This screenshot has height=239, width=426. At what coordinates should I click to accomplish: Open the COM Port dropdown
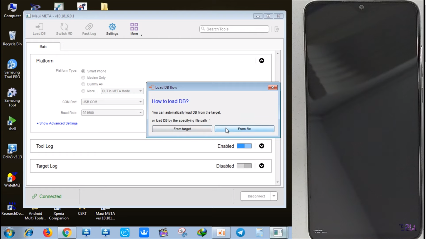click(112, 102)
